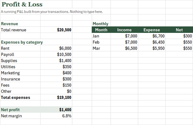
Task: Click the $6,000 Rent amount
Action: tap(65, 48)
